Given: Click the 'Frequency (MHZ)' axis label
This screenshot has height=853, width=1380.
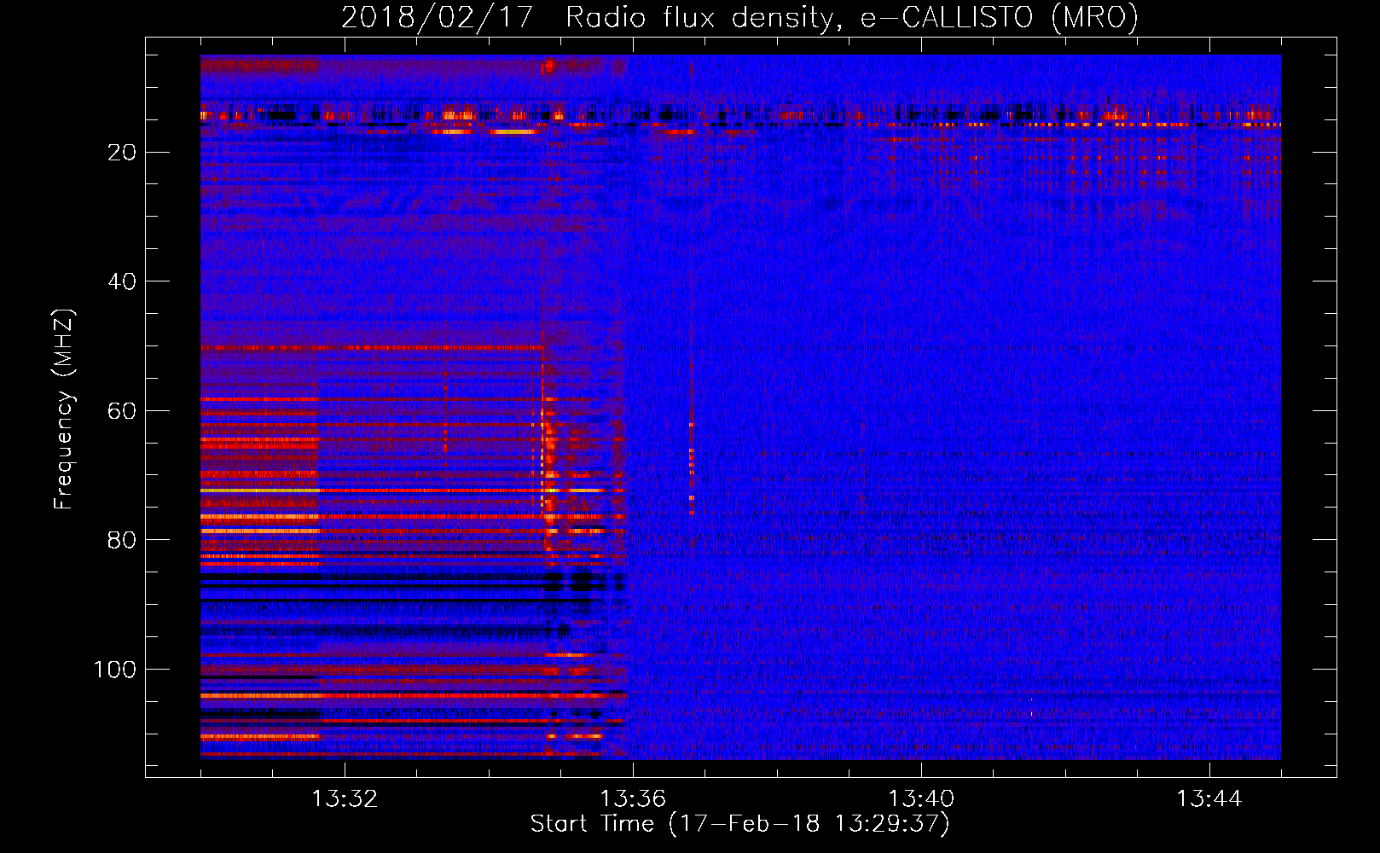Looking at the screenshot, I should pos(64,409).
